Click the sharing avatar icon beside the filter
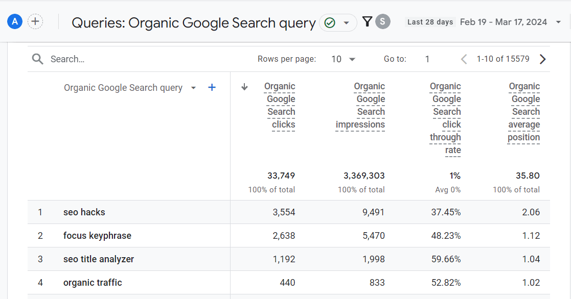The height and width of the screenshot is (299, 571). coord(382,21)
